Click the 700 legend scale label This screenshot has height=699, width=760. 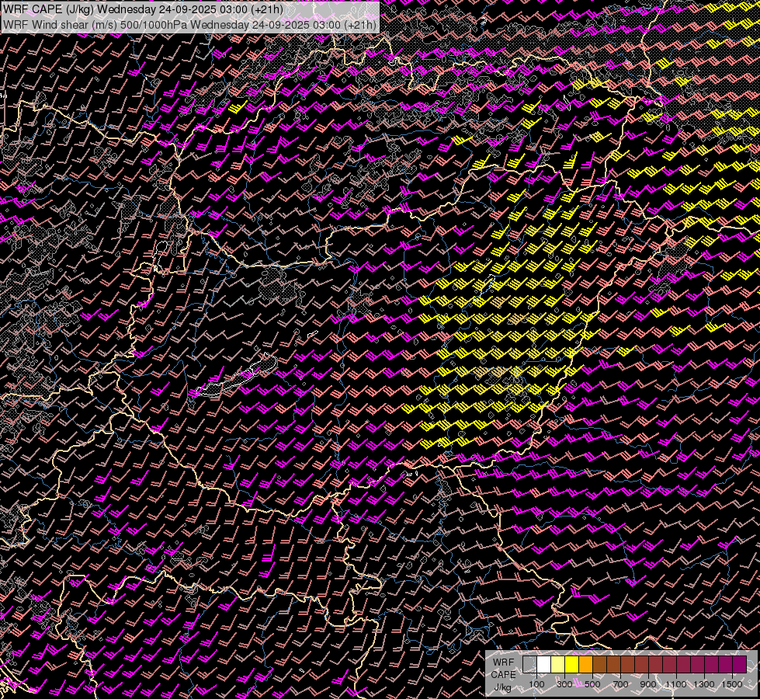click(620, 684)
